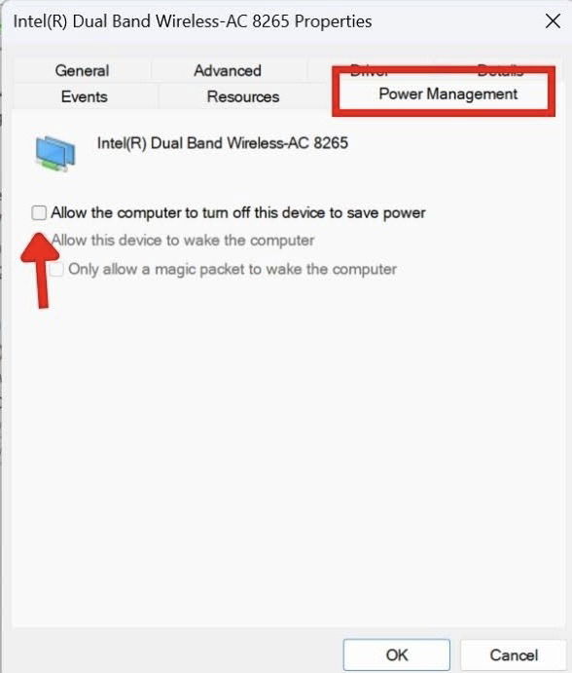Image resolution: width=572 pixels, height=673 pixels.
Task: Switch to the General tab
Action: (x=82, y=70)
